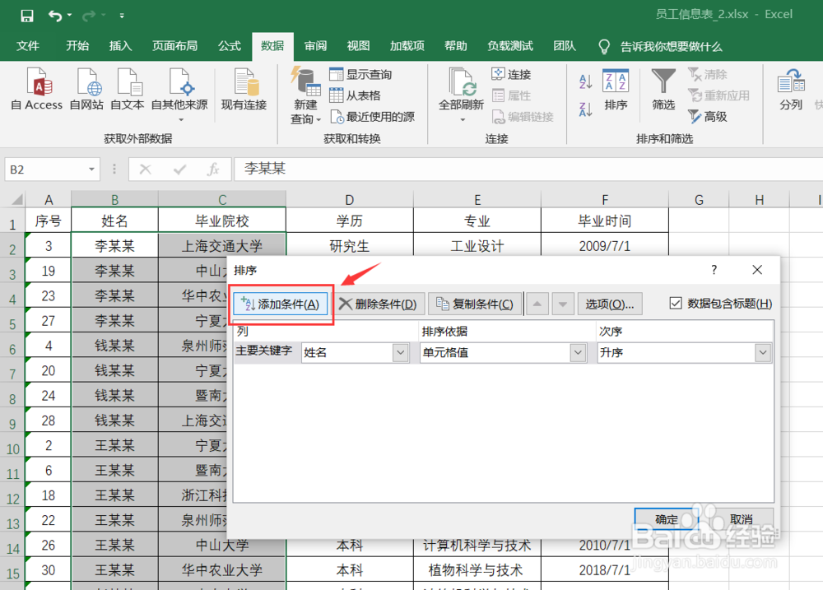Viewport: 823px width, 590px height.
Task: Import data from text file (自文本)
Action: point(127,89)
